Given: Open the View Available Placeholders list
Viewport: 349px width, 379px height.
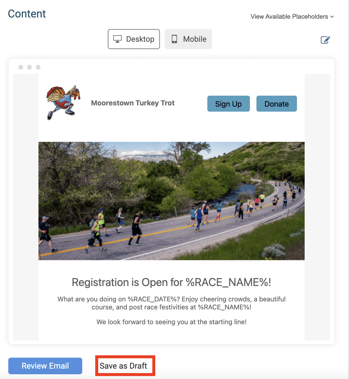Looking at the screenshot, I should 289,17.
